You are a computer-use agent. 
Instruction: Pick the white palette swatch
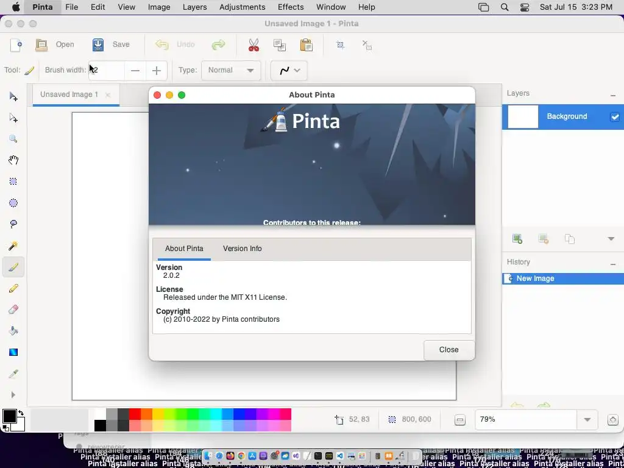pyautogui.click(x=100, y=414)
